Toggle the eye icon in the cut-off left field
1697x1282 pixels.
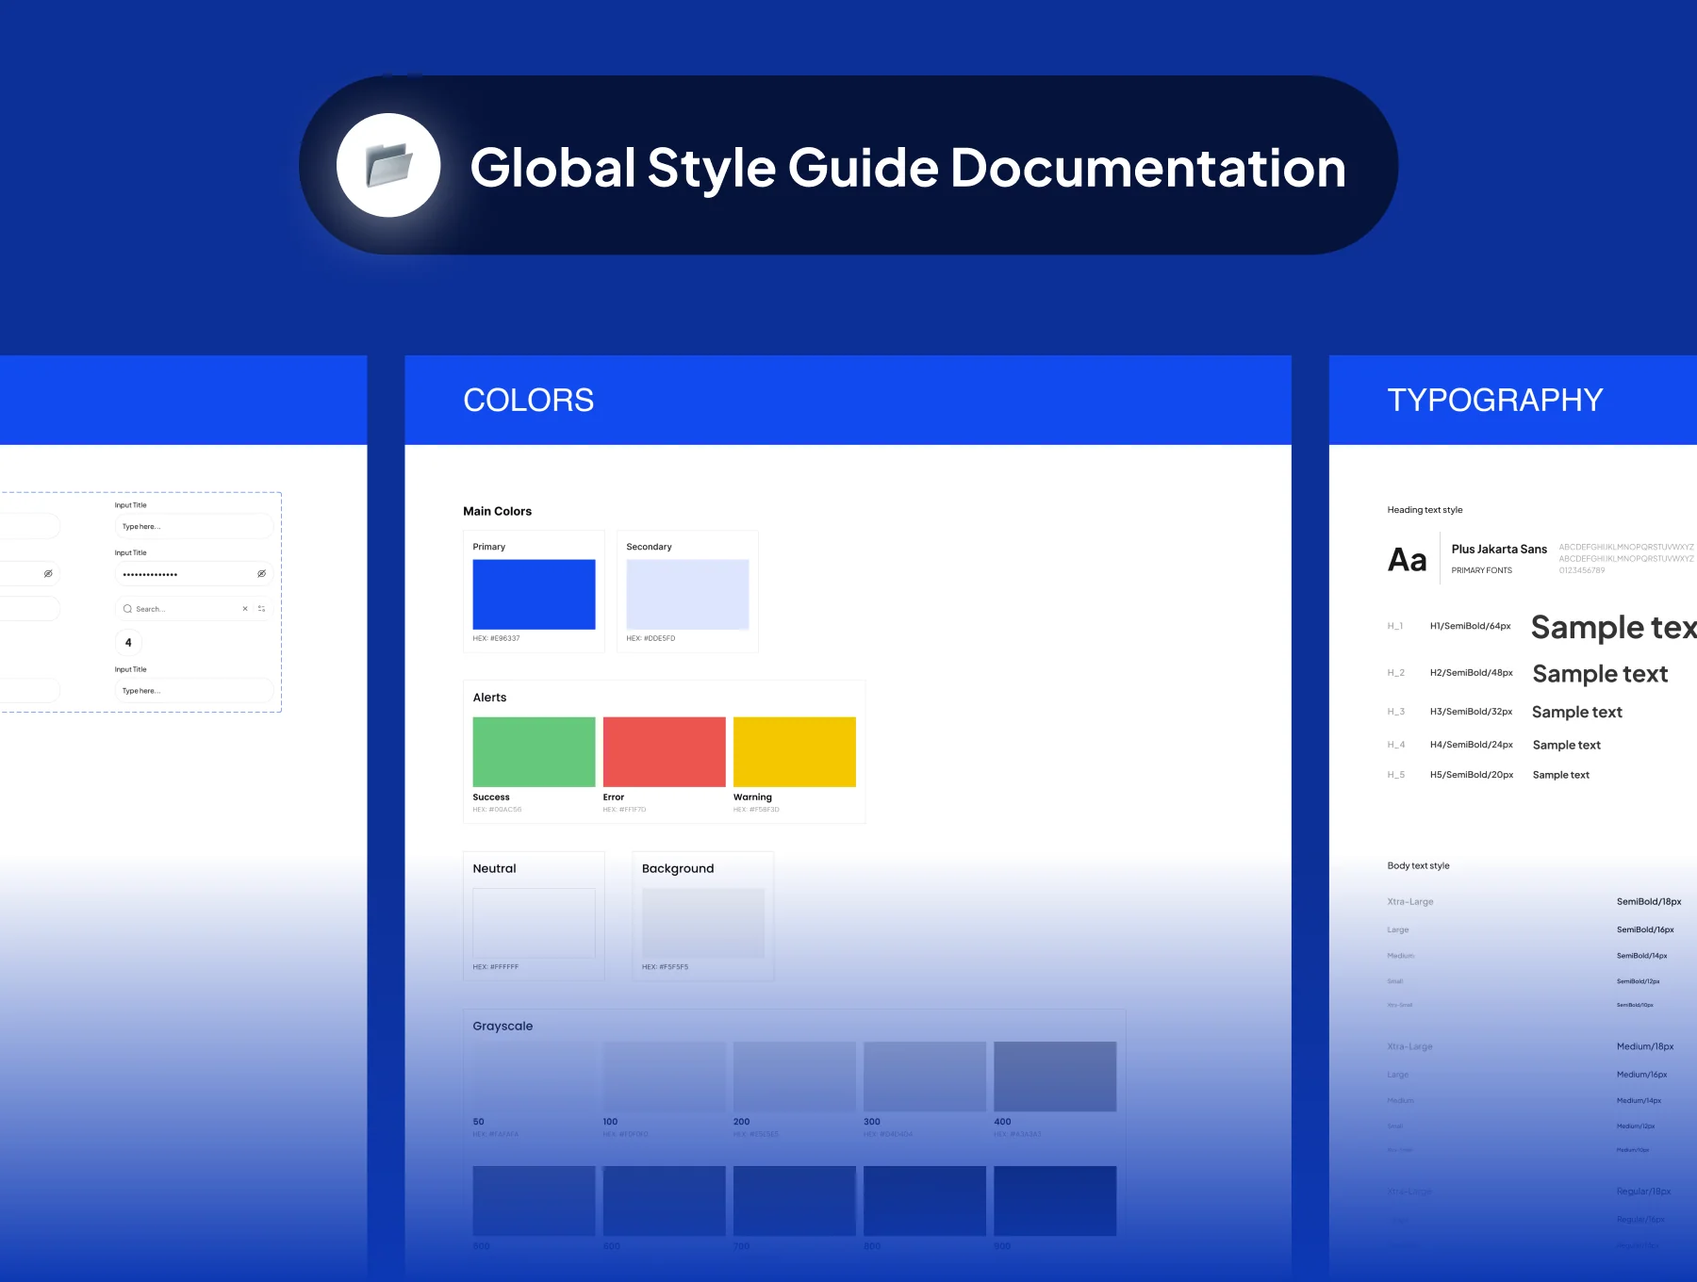point(48,573)
